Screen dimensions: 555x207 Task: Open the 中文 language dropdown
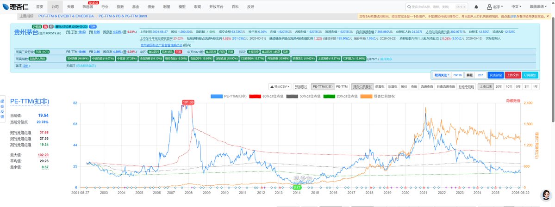pos(517,7)
